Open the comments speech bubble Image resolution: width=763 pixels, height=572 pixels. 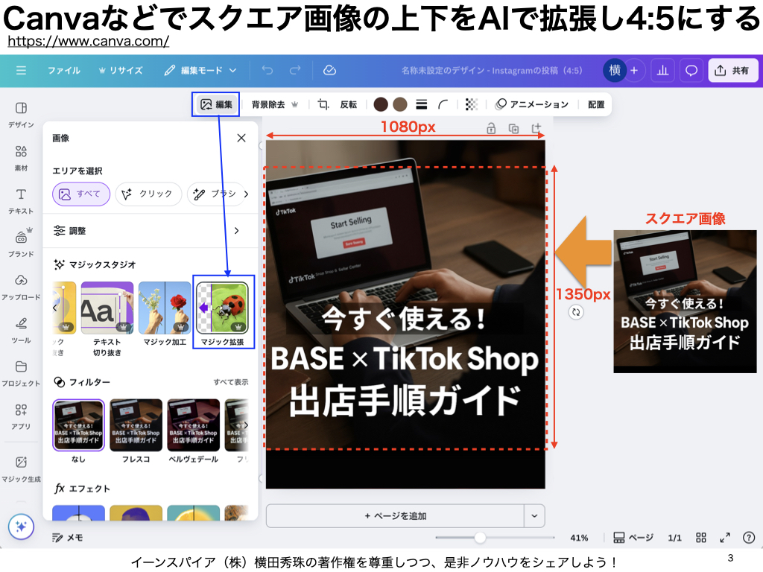(x=691, y=71)
